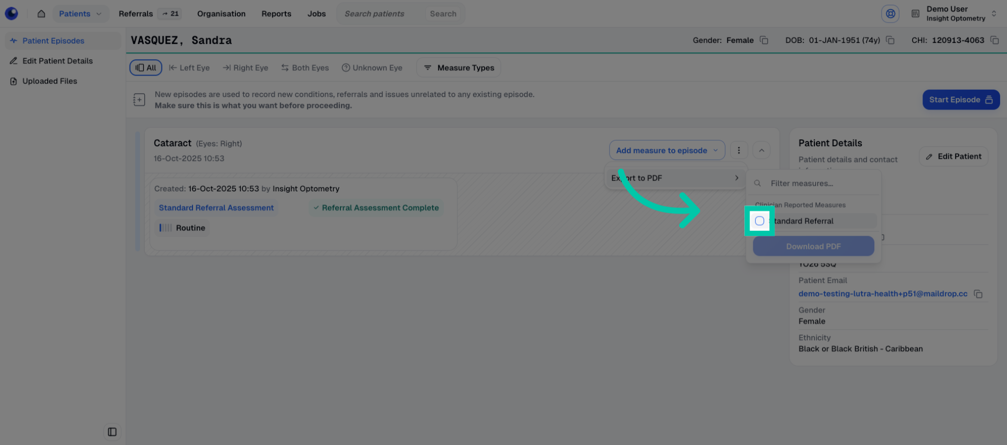Go to home via house icon

[41, 14]
